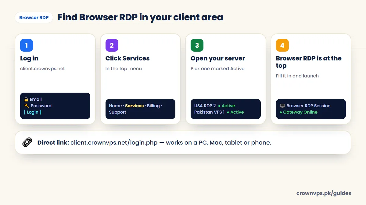Click the Browser RDP is at the top heading
The image size is (366, 205).
point(309,62)
